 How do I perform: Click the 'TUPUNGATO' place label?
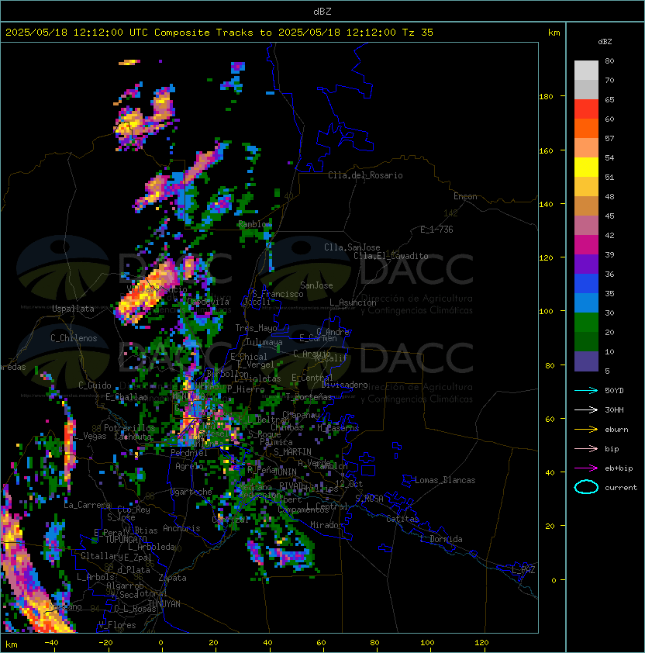click(126, 539)
